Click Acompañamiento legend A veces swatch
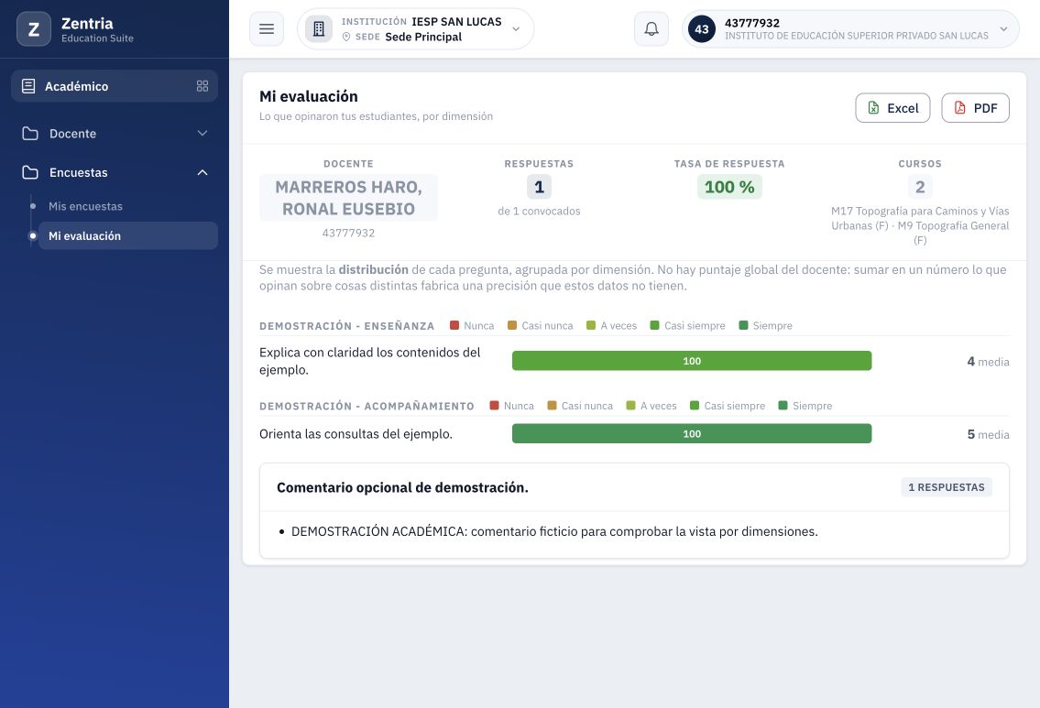This screenshot has height=708, width=1040. 630,406
